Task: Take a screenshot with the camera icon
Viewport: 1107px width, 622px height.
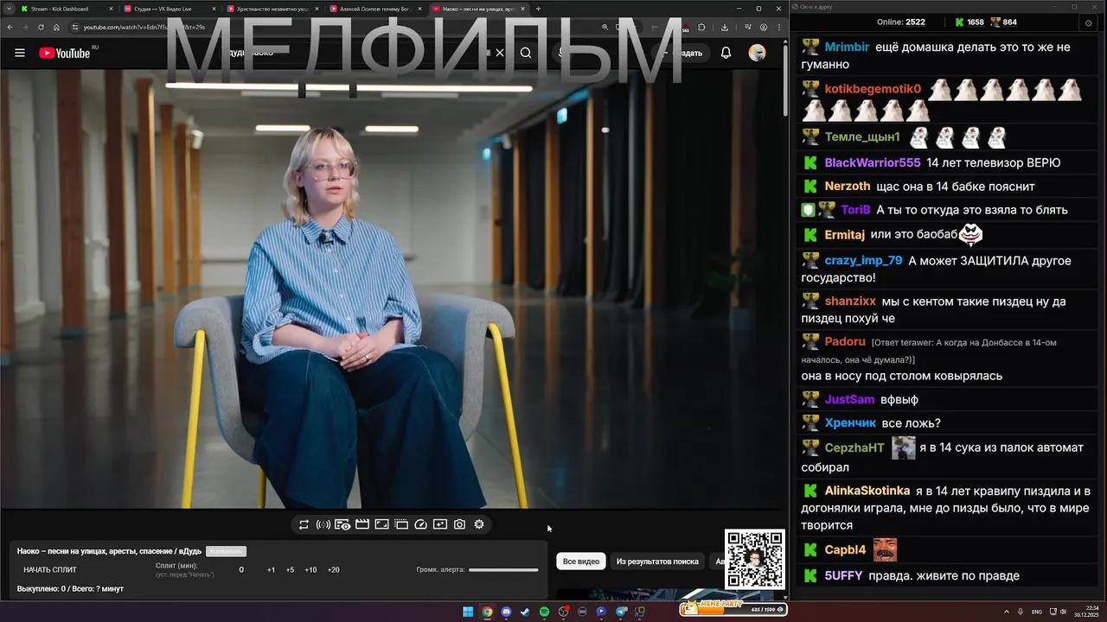Action: pos(459,524)
